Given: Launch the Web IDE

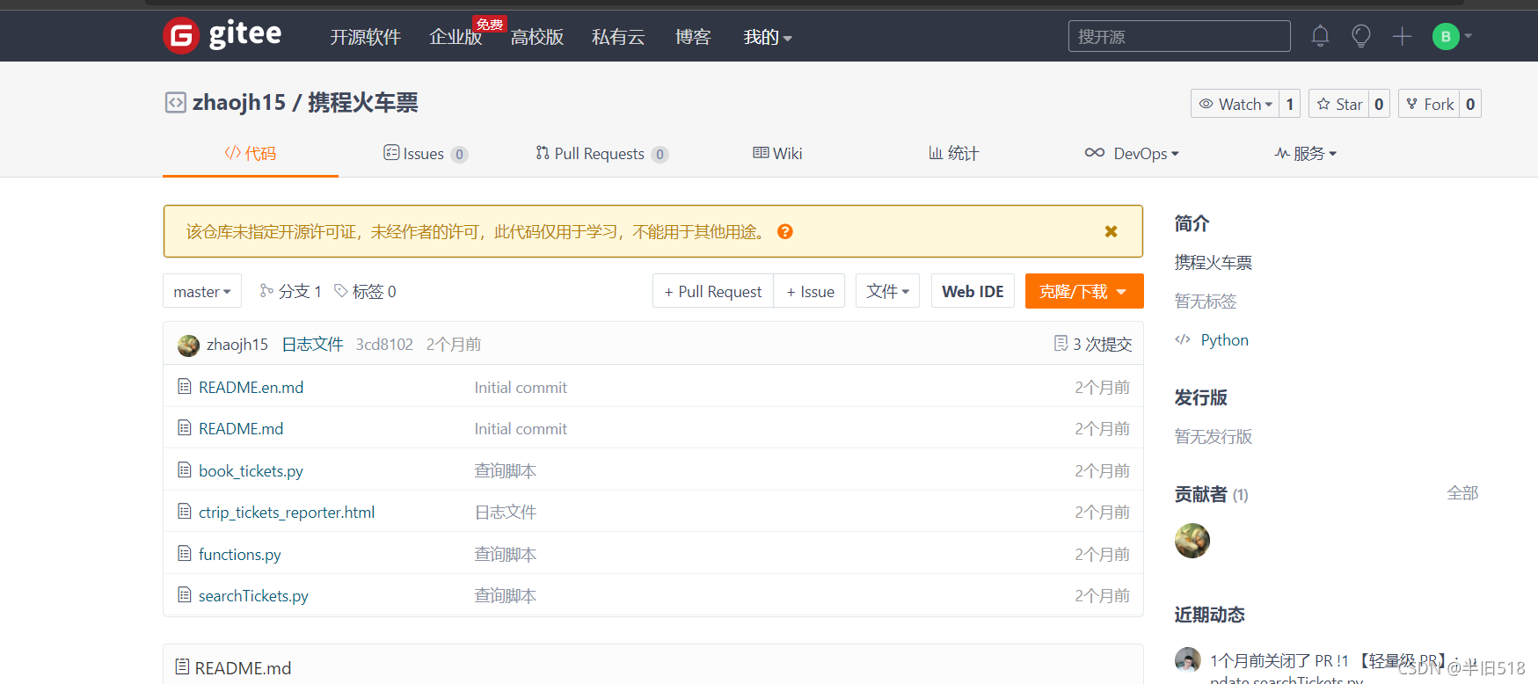Looking at the screenshot, I should tap(973, 291).
